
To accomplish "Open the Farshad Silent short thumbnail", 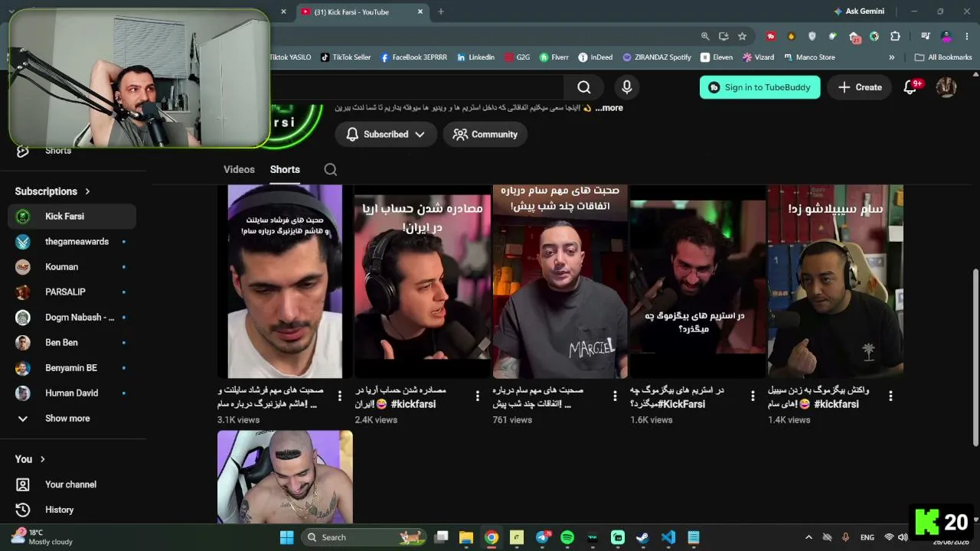I will coord(285,282).
